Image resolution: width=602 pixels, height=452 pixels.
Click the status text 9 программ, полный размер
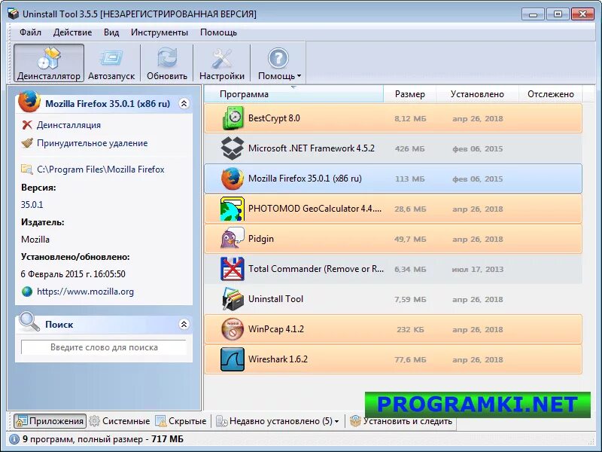pyautogui.click(x=83, y=439)
